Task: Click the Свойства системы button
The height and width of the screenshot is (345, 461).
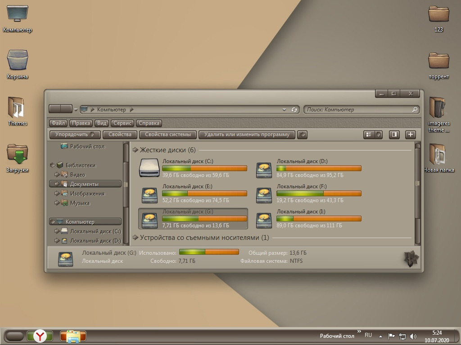Action: 168,134
